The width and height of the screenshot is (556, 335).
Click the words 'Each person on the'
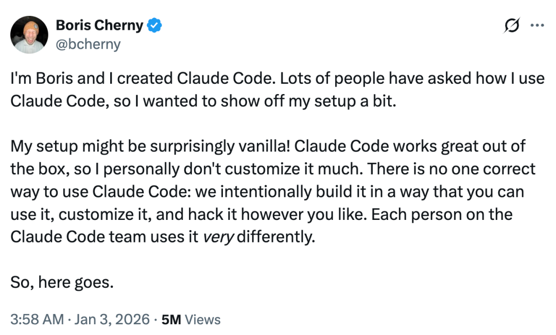click(x=442, y=214)
